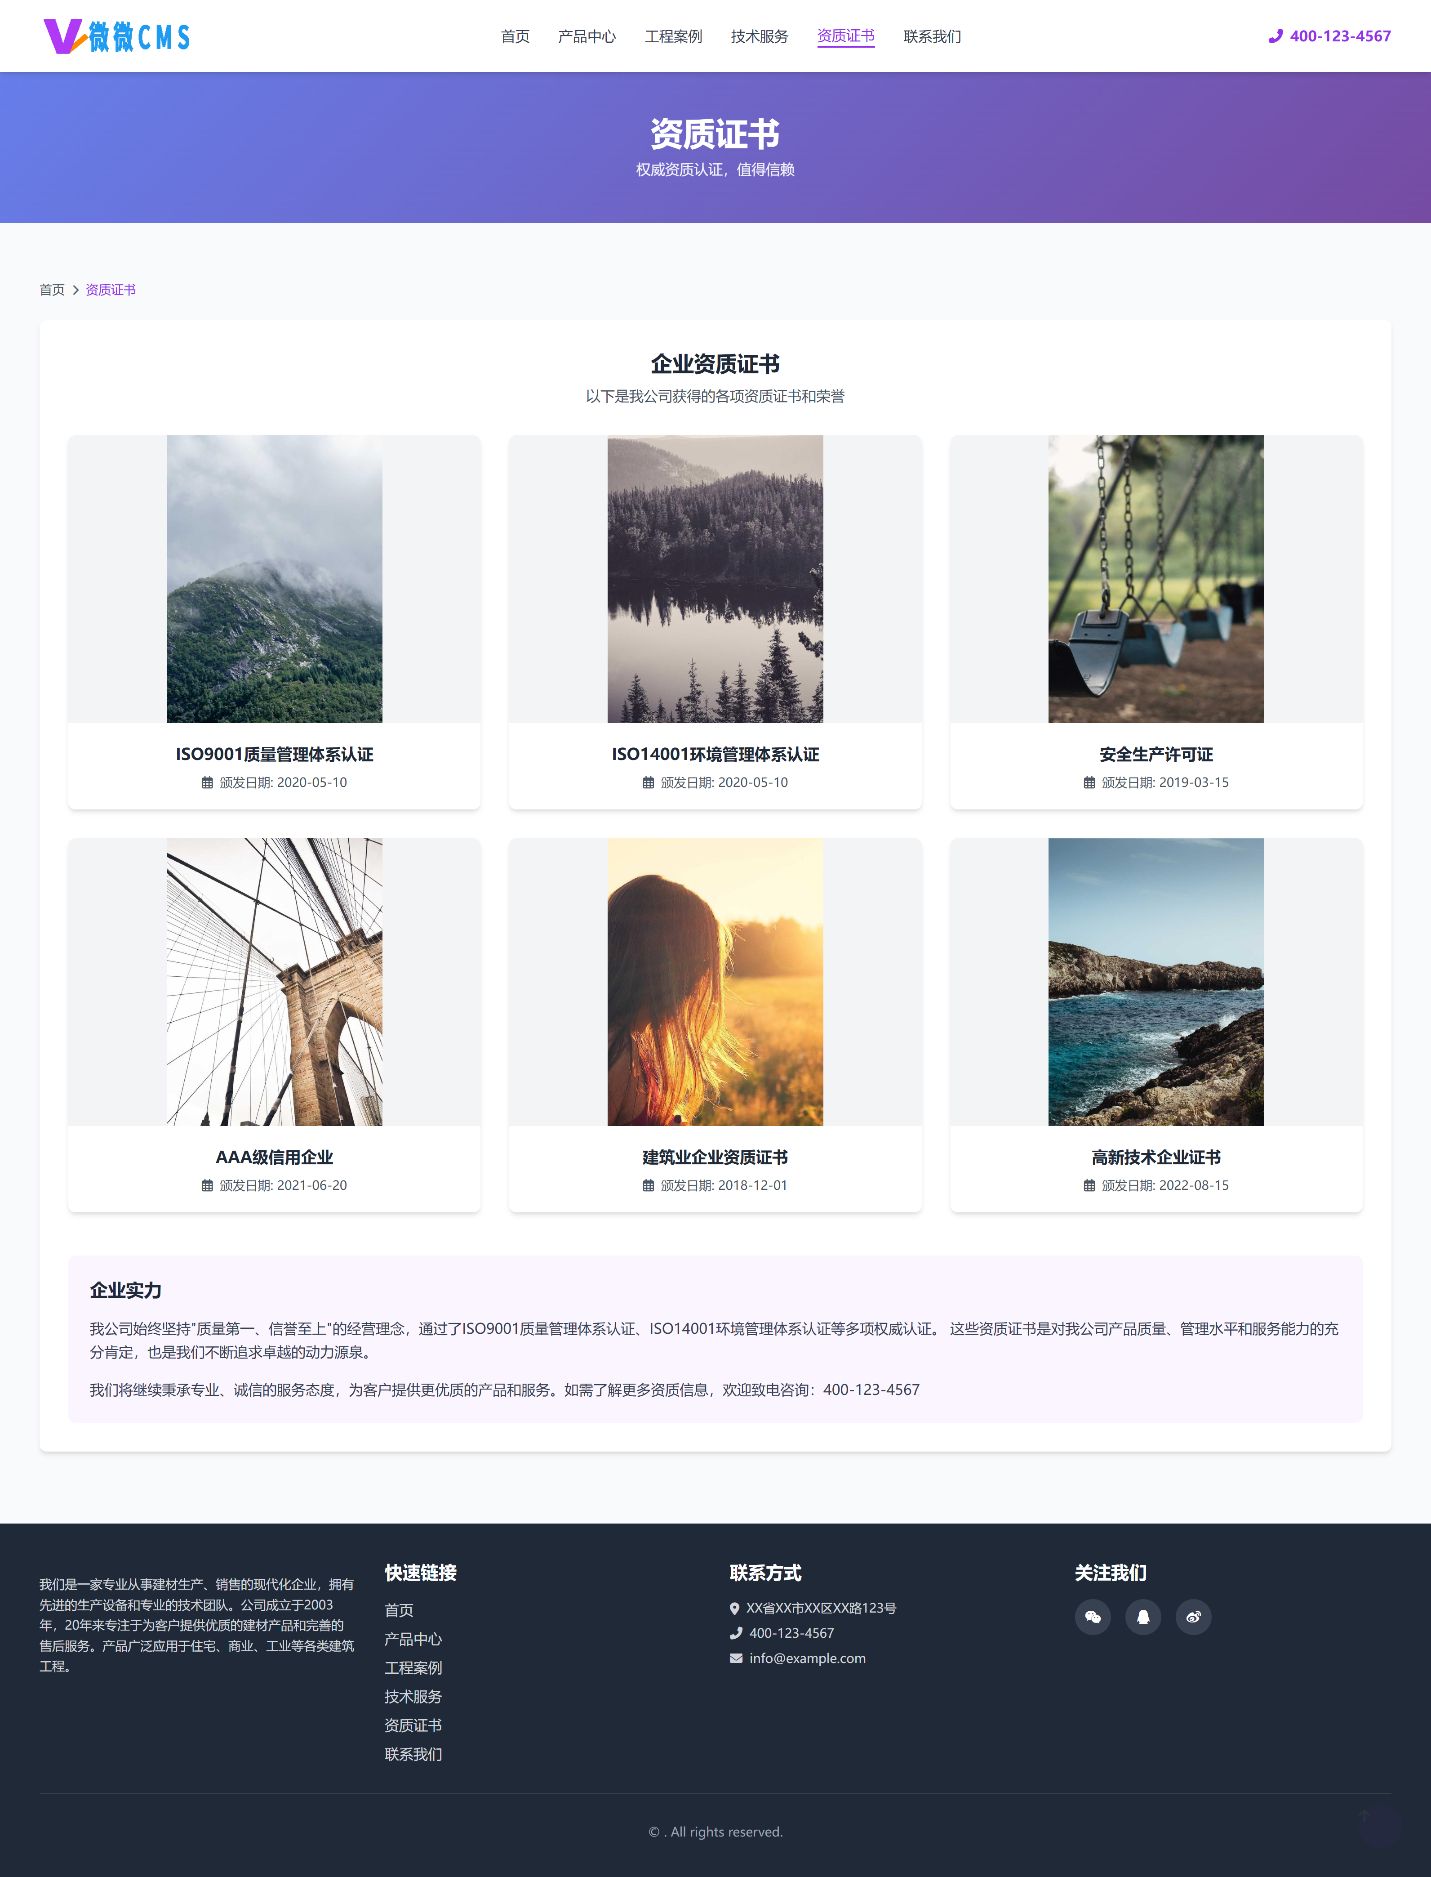The width and height of the screenshot is (1431, 1877).
Task: Click the WeChat icon in footer
Action: pyautogui.click(x=1093, y=1616)
